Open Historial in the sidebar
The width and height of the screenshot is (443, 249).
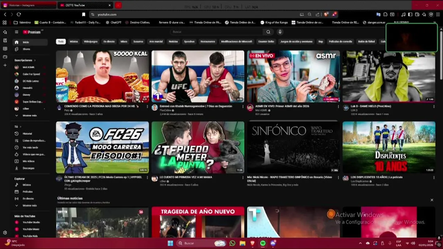(29, 133)
